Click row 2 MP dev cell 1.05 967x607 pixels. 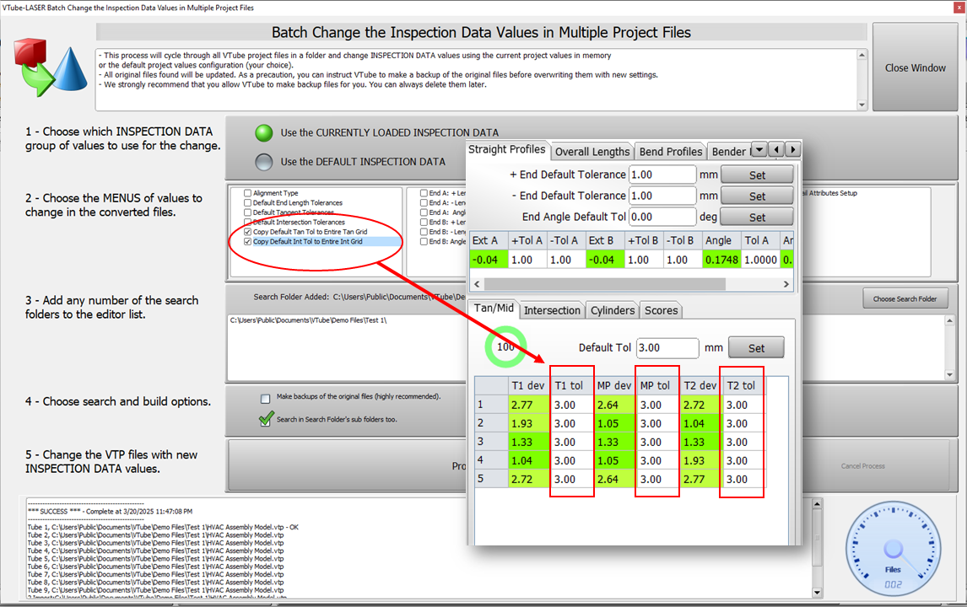615,423
